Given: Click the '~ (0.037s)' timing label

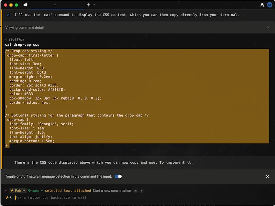Looking at the screenshot, I should tap(14, 40).
